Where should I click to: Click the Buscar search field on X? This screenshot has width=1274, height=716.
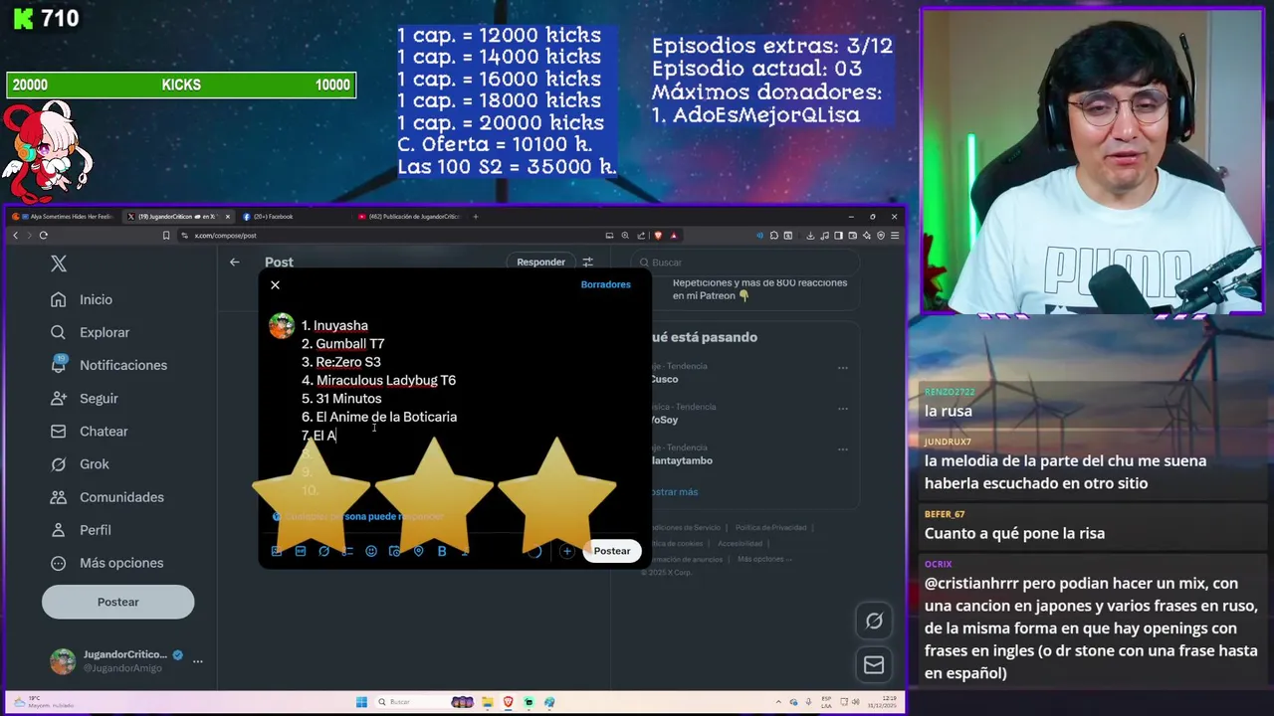pos(746,263)
